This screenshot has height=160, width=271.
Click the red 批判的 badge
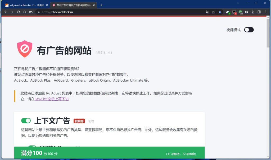coord(79,121)
